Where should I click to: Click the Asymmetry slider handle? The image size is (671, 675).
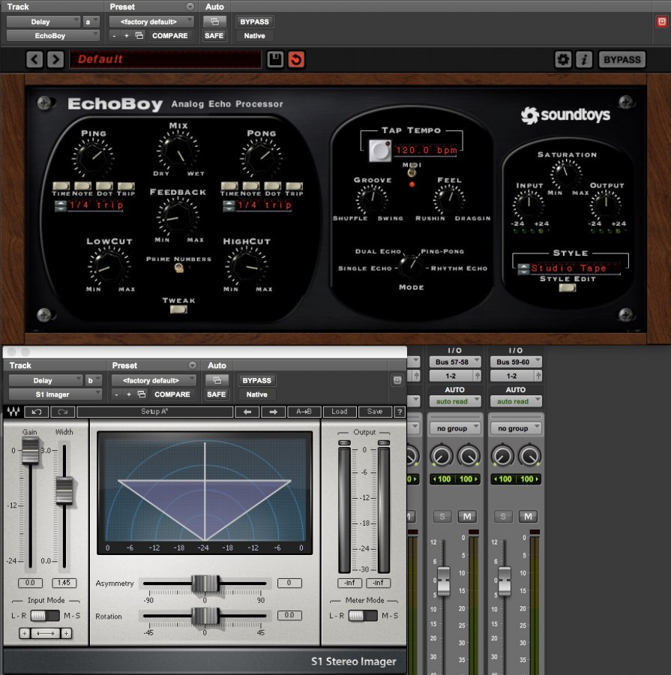point(205,583)
